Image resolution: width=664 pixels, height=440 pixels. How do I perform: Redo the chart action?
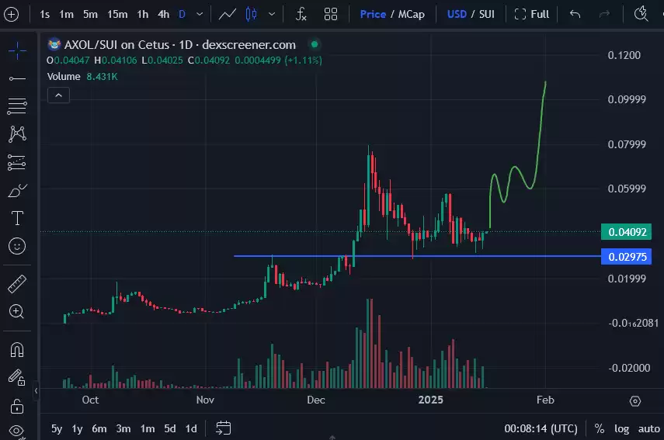(x=604, y=15)
